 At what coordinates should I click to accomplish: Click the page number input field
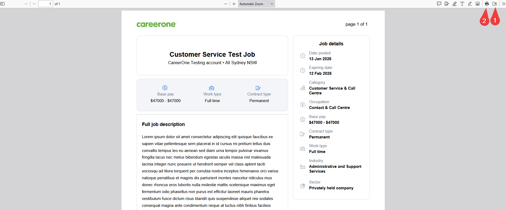[x=46, y=4]
